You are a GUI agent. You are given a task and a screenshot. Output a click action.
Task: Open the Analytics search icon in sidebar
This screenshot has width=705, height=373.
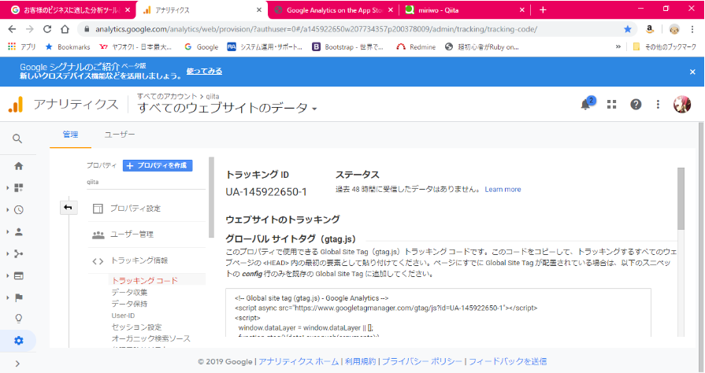point(17,138)
